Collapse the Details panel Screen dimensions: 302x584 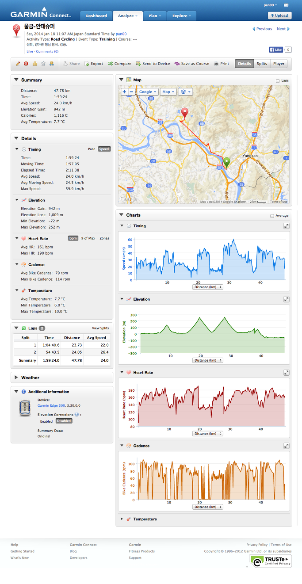tap(16, 138)
